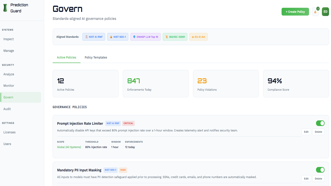Click the Prompt Injection Rate Limiter title
Viewport: 331px width, 186px height.
click(80, 123)
